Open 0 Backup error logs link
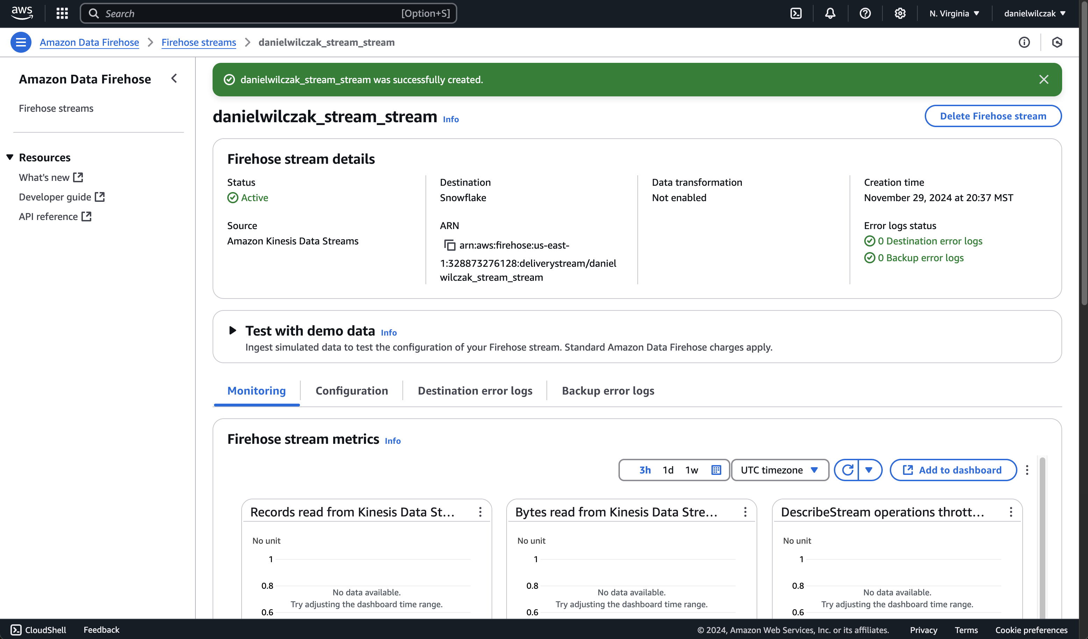Viewport: 1088px width, 639px height. click(x=921, y=258)
